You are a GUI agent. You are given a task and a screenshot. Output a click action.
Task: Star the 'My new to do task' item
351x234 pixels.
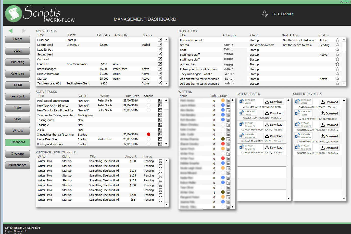point(337,40)
